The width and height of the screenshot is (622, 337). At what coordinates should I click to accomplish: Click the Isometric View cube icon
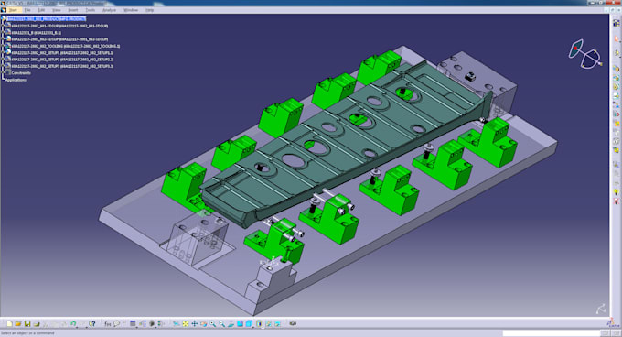pyautogui.click(x=249, y=324)
